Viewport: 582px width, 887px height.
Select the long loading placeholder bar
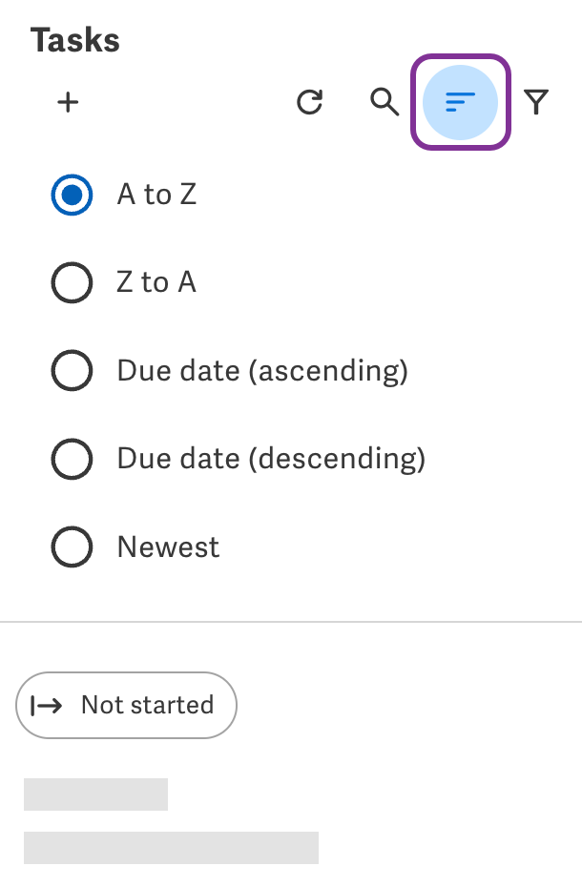171,847
